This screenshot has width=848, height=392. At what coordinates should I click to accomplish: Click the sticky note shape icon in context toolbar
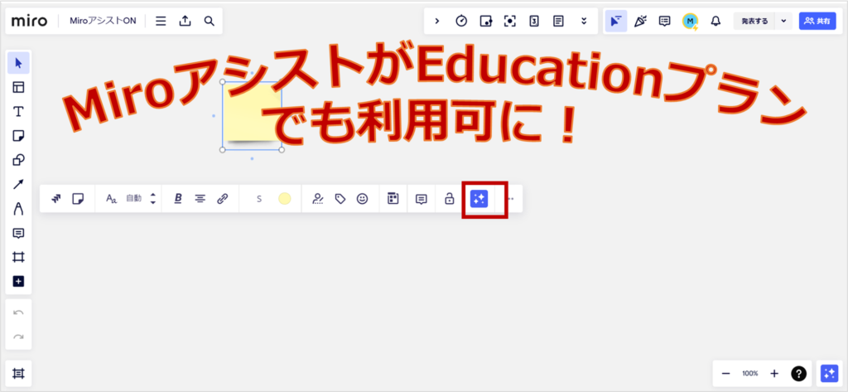79,199
